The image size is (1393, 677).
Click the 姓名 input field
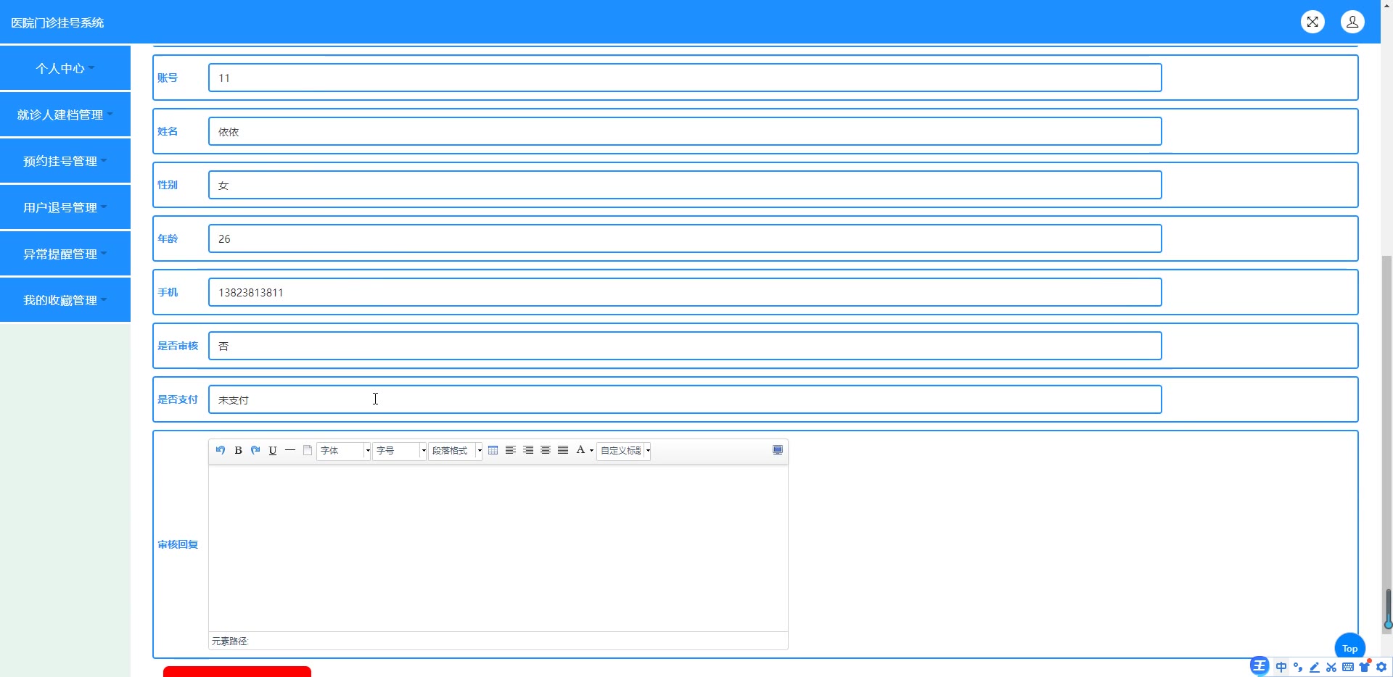685,131
